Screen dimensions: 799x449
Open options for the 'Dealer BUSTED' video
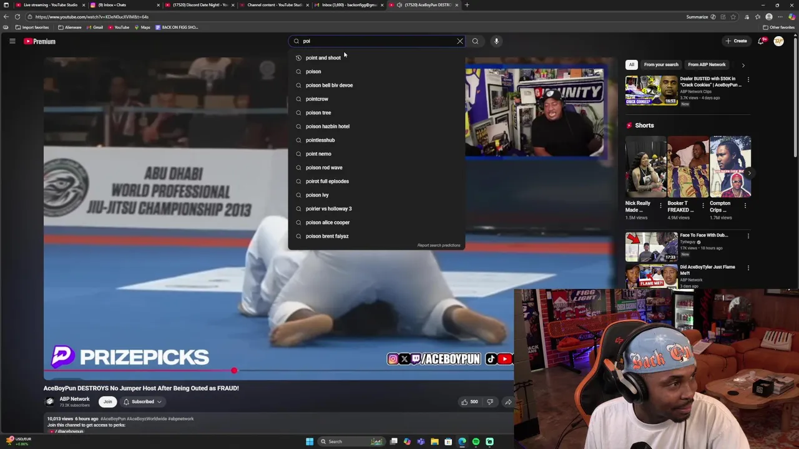tap(748, 80)
